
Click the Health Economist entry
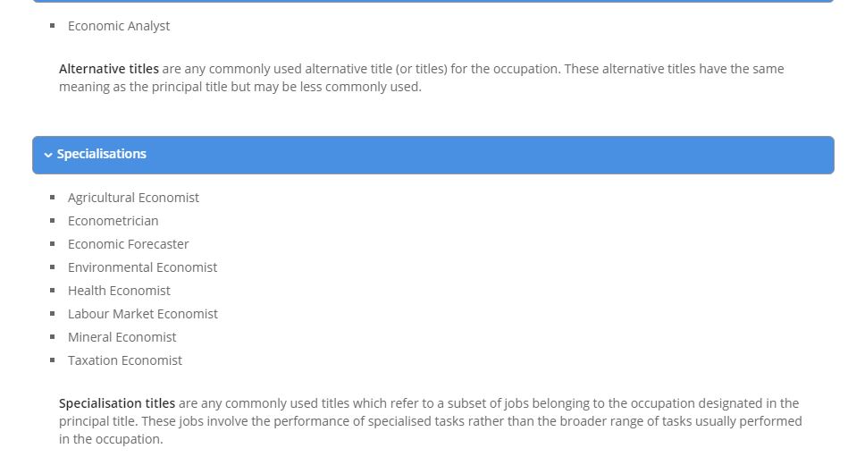[x=119, y=291]
